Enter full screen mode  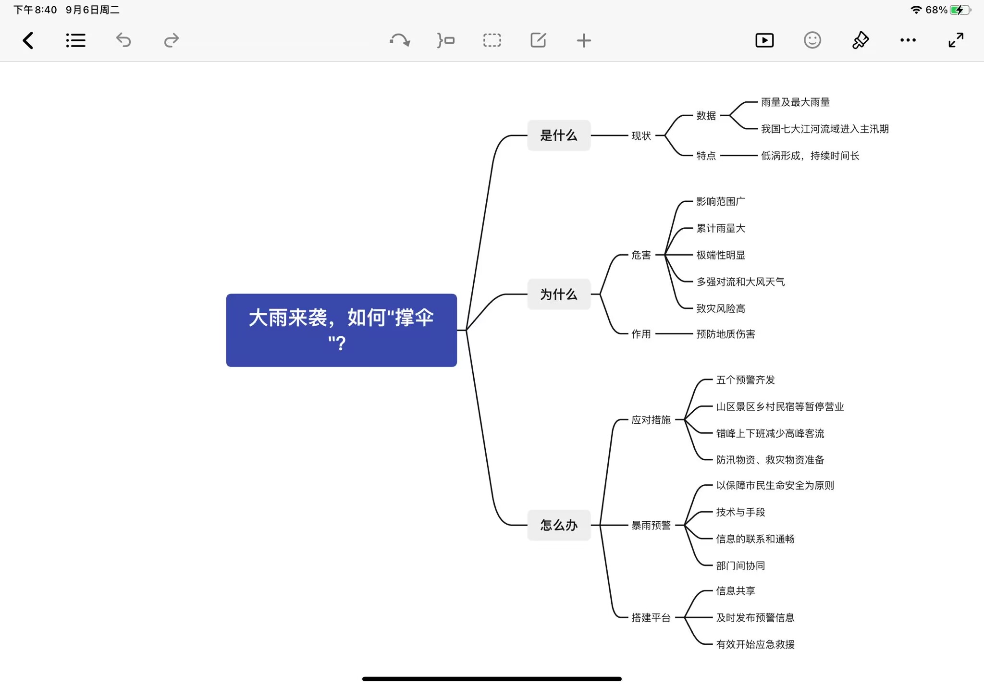956,40
